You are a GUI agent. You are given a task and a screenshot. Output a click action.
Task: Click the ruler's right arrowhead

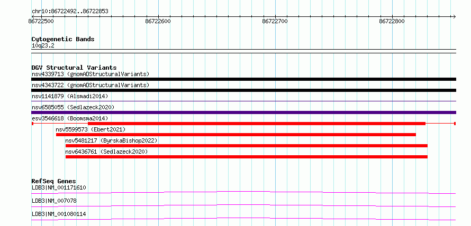(x=455, y=16)
